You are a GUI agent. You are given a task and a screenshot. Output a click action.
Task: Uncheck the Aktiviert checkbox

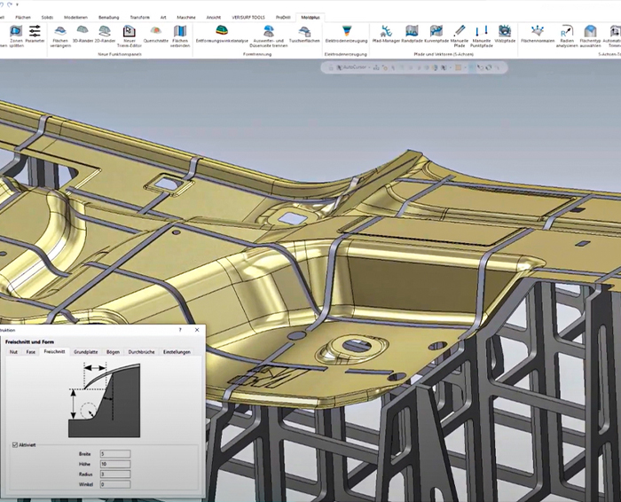pyautogui.click(x=15, y=444)
